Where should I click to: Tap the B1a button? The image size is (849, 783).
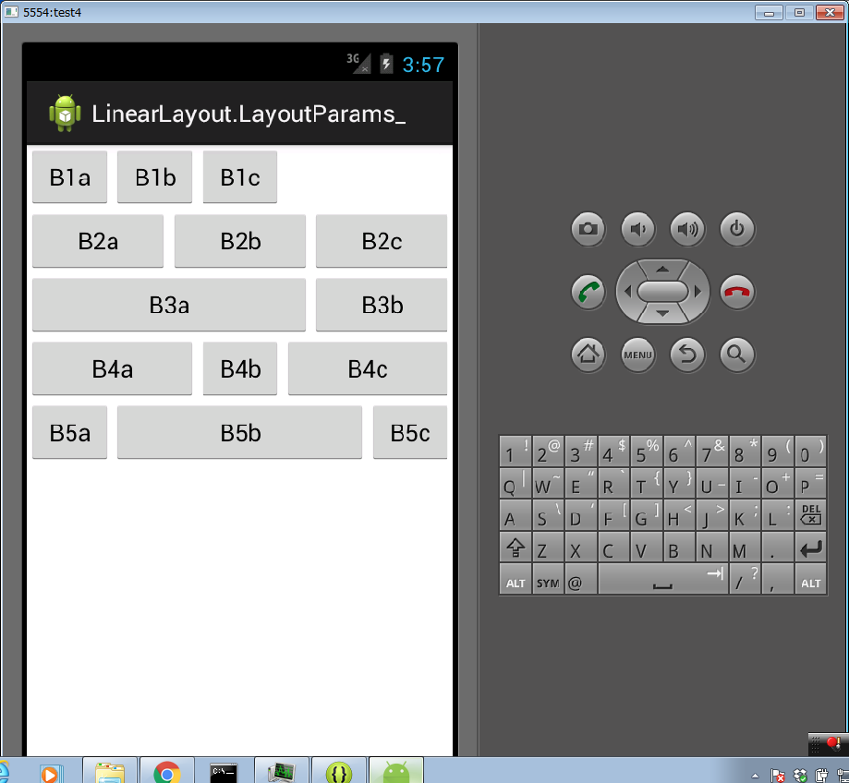click(69, 177)
